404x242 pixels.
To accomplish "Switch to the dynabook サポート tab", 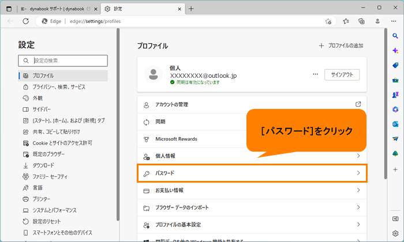I will coord(59,9).
